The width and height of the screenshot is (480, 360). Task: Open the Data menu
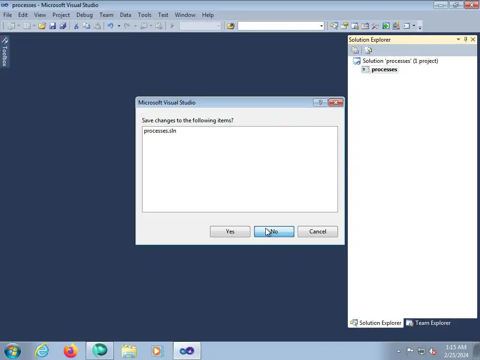pyautogui.click(x=126, y=15)
